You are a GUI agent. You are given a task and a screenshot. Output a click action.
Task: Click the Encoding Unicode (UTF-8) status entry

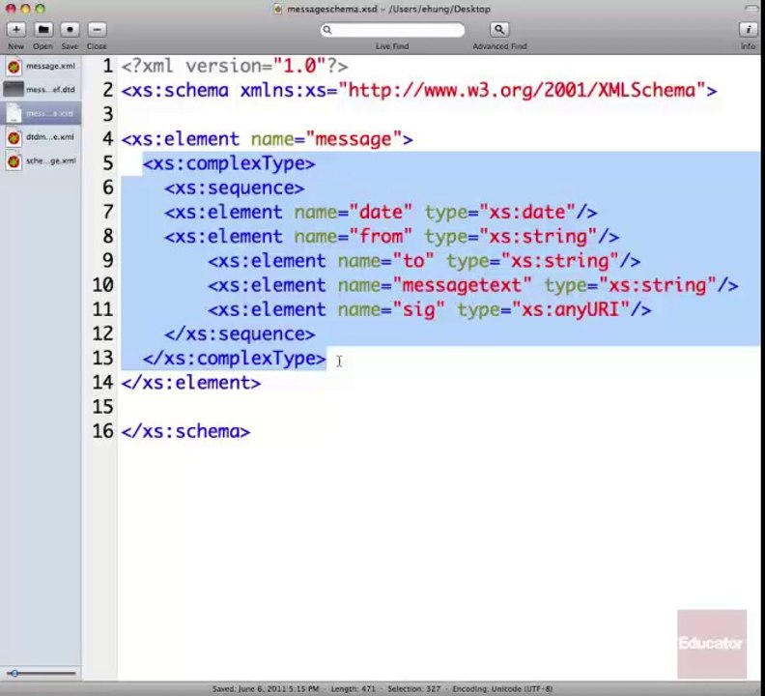pos(502,688)
